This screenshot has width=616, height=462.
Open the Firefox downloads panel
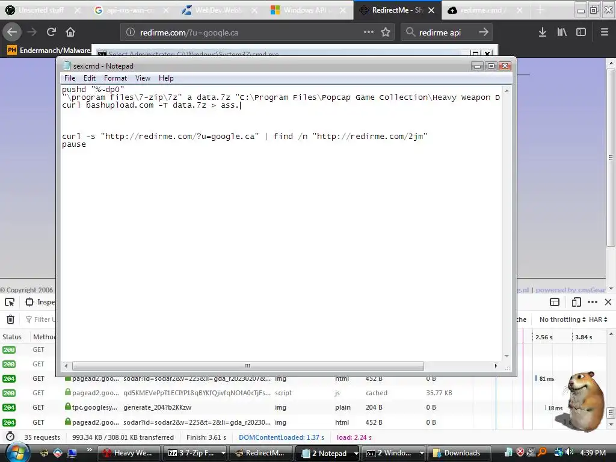click(x=543, y=32)
